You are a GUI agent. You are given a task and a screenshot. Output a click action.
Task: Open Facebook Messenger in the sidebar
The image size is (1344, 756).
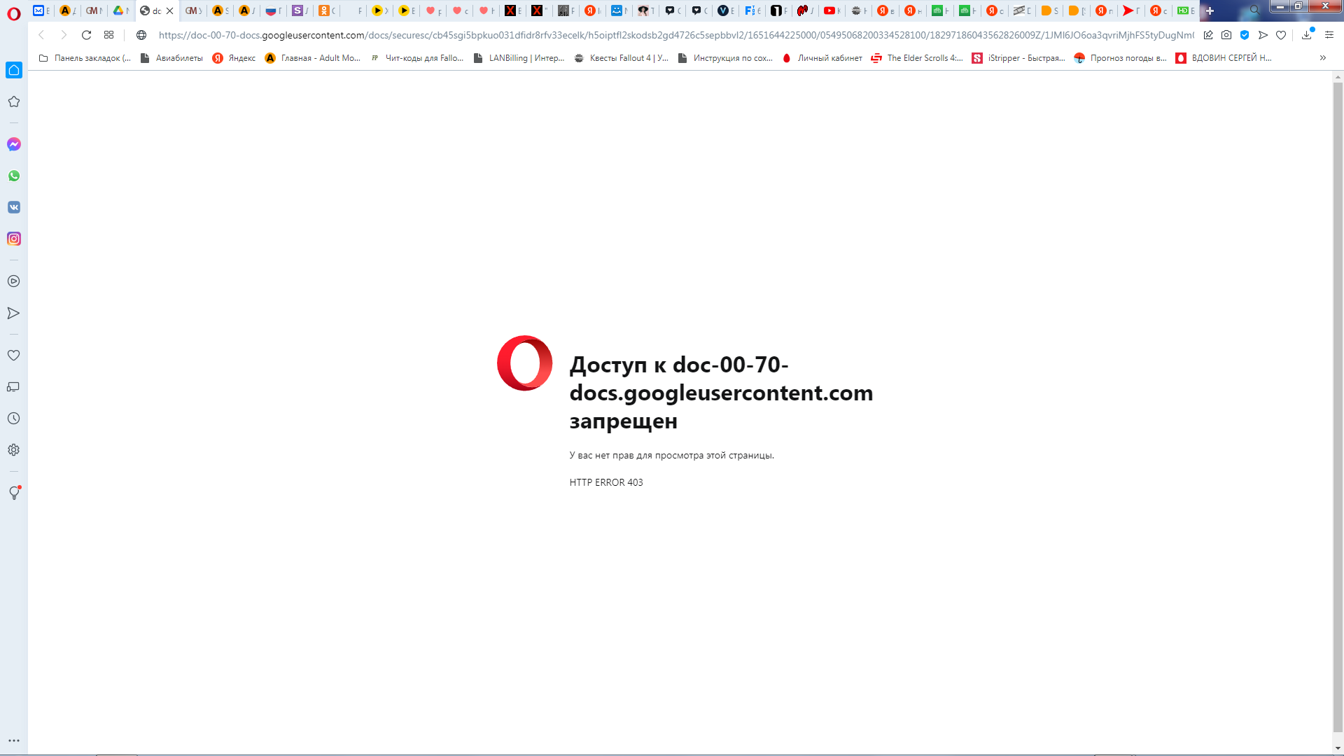point(14,144)
